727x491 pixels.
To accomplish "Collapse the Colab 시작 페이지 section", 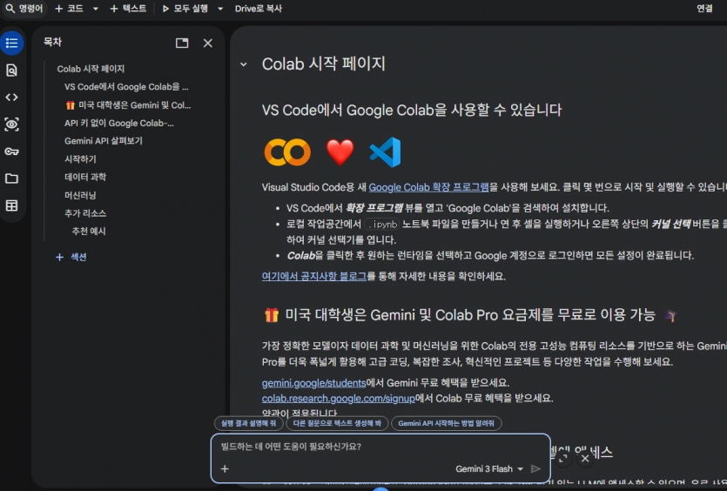I will [244, 64].
